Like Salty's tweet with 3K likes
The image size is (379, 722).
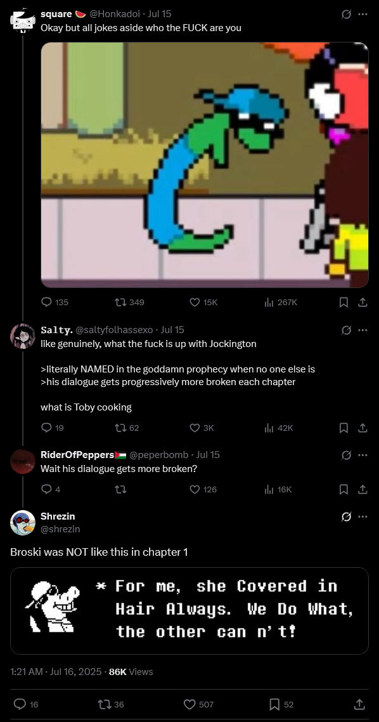(x=202, y=428)
